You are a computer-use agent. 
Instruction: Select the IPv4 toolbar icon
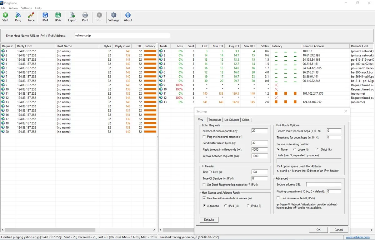click(45, 15)
